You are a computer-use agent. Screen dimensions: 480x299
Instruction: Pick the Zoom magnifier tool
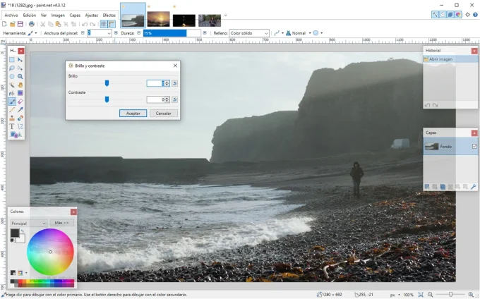20,76
